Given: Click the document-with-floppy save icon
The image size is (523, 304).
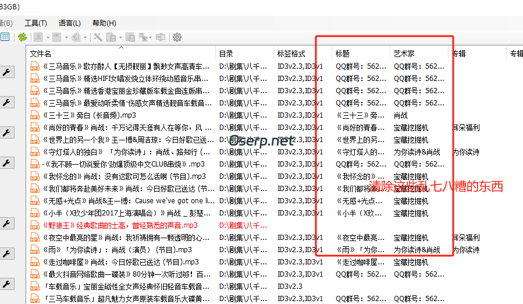Looking at the screenshot, I should (x=111, y=37).
